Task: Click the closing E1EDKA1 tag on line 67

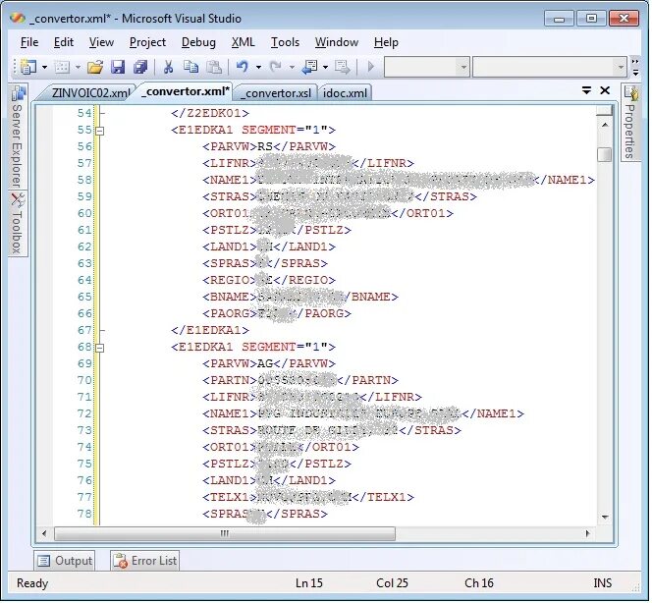Action: point(210,331)
